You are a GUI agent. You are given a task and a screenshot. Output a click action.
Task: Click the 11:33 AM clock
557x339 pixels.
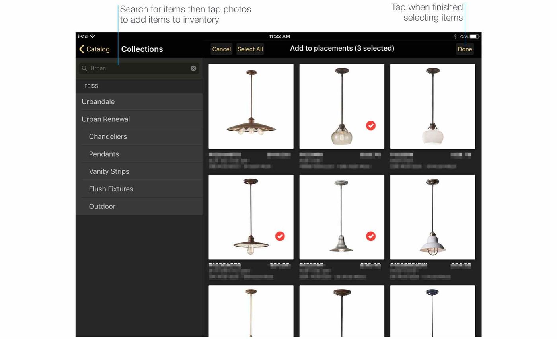coord(279,36)
